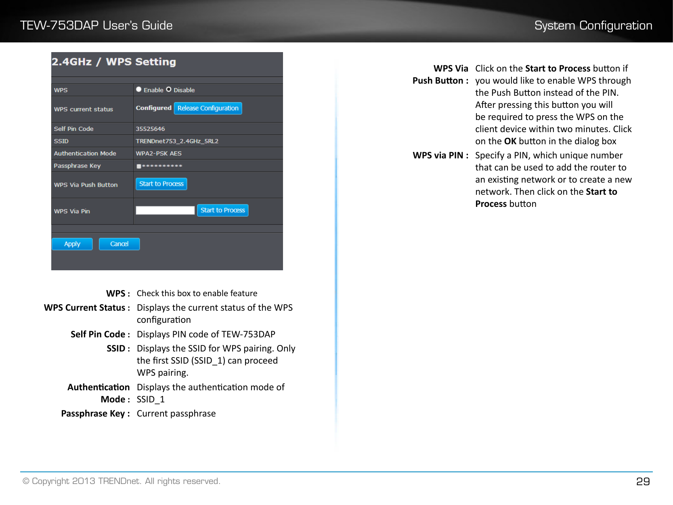Screen dimensions: 673x505
Task: Click the WPS Via Pin input field
Action: click(165, 210)
